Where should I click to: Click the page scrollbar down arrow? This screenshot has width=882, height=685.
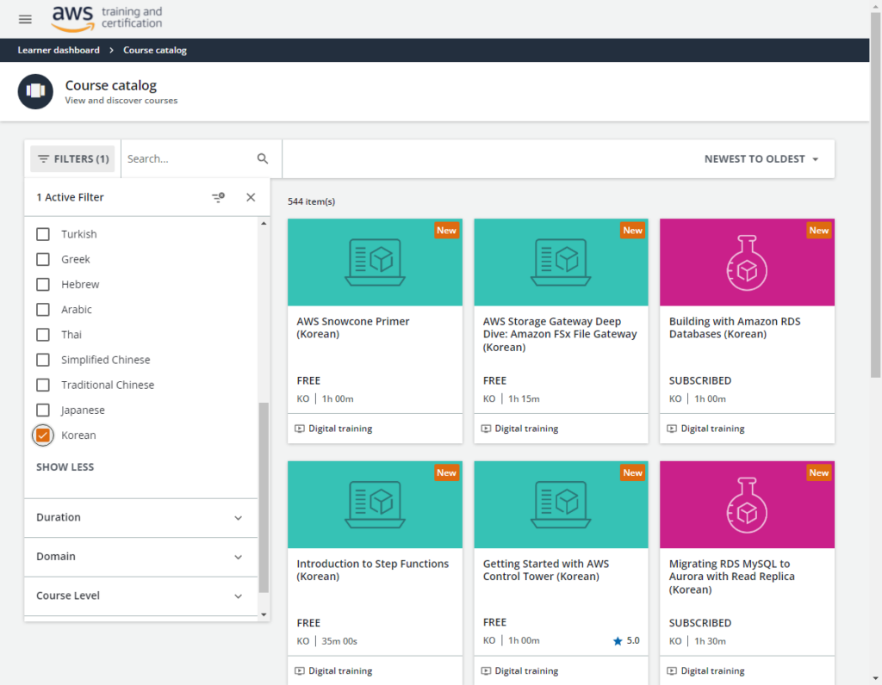(876, 679)
